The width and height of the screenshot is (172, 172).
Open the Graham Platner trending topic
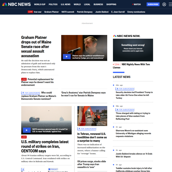click(x=51, y=12)
